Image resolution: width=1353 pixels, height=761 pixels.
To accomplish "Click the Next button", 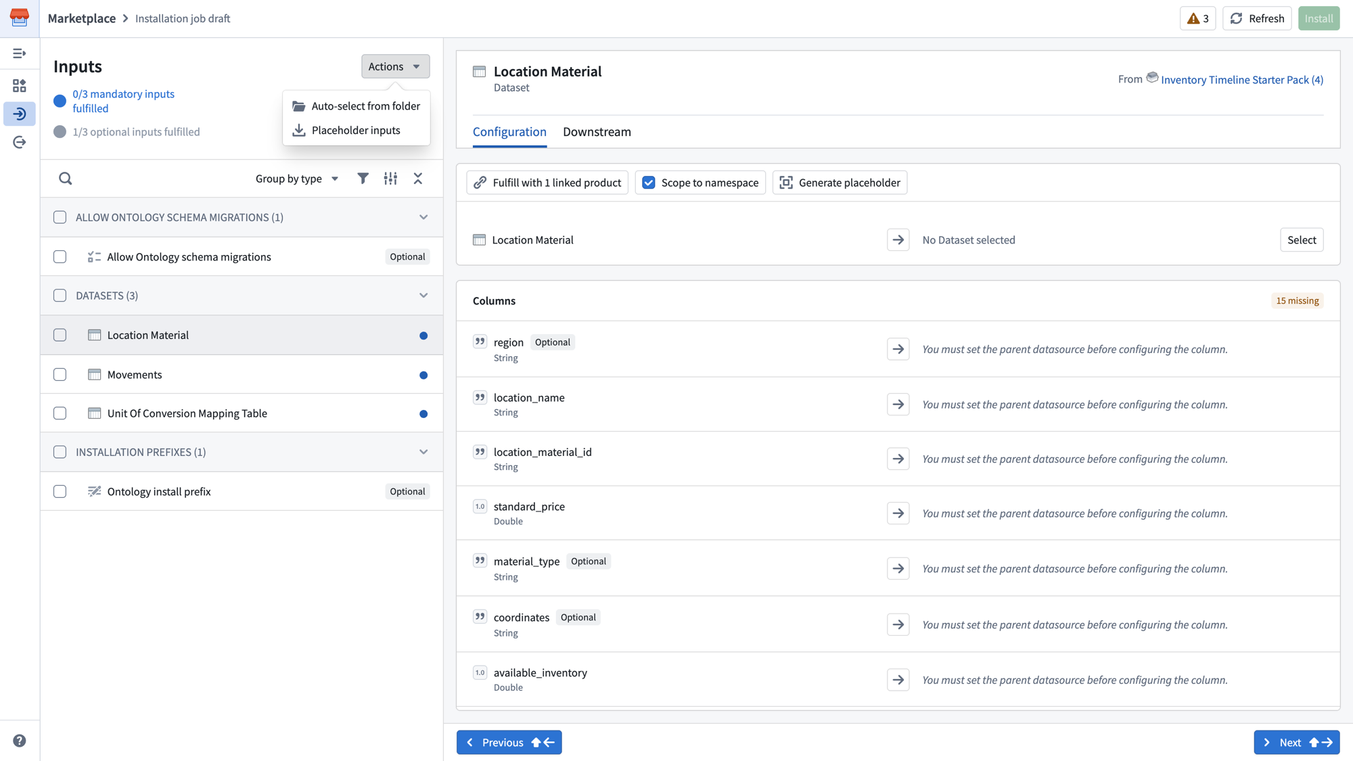I will [x=1296, y=742].
